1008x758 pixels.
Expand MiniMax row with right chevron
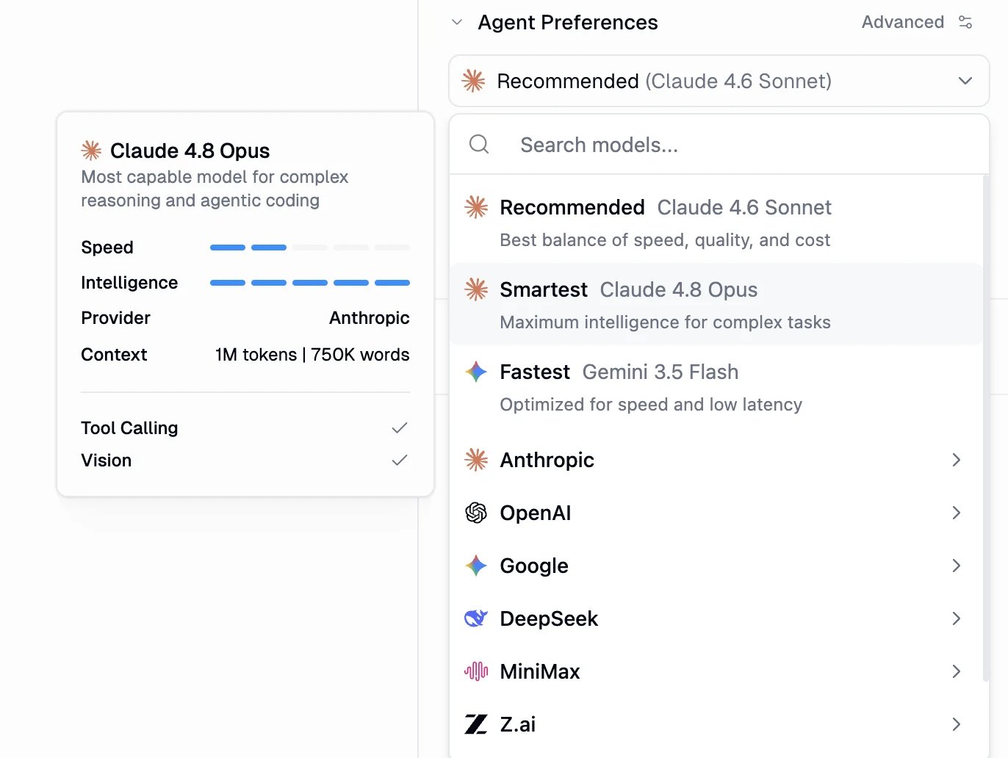pyautogui.click(x=957, y=671)
